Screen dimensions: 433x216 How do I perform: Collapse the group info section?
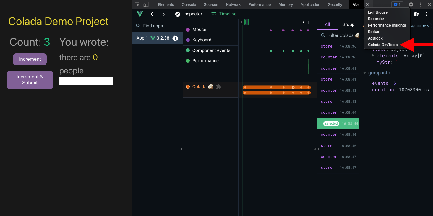(365, 73)
